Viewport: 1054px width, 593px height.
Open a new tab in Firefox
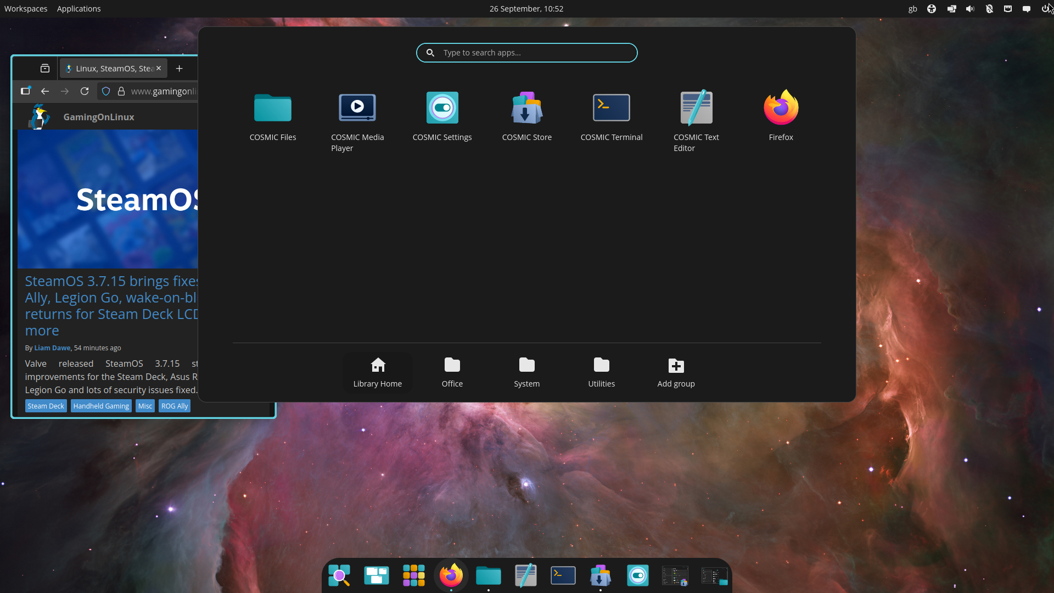[179, 69]
